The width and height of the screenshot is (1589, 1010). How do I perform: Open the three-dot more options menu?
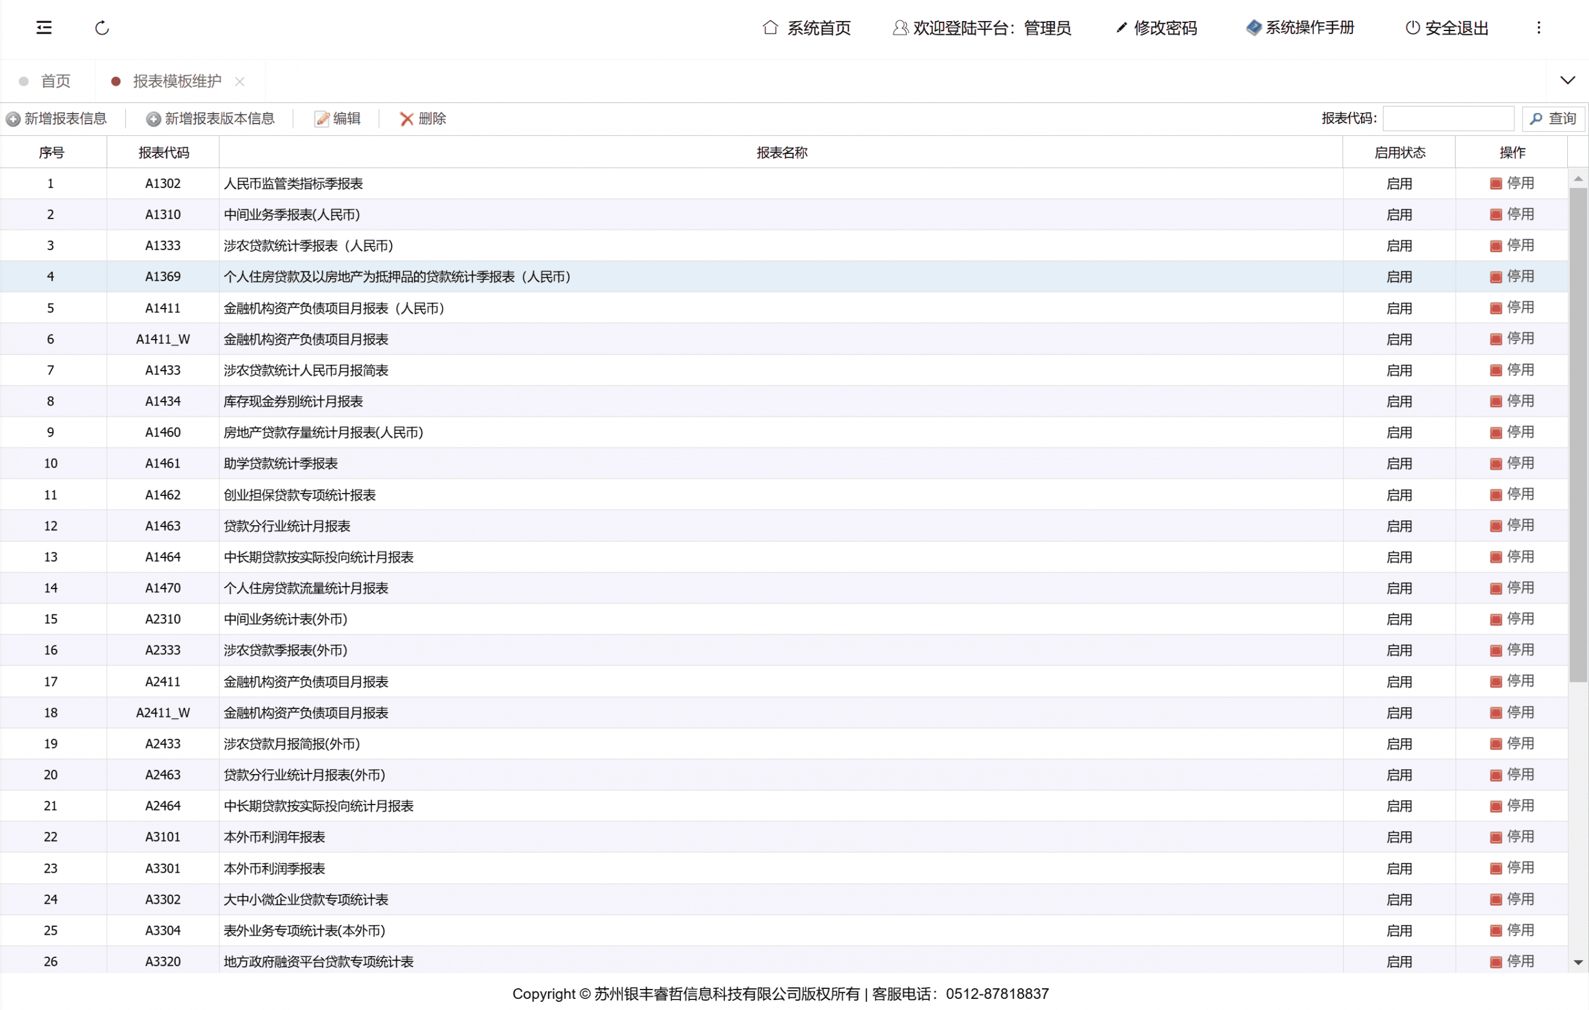coord(1538,28)
